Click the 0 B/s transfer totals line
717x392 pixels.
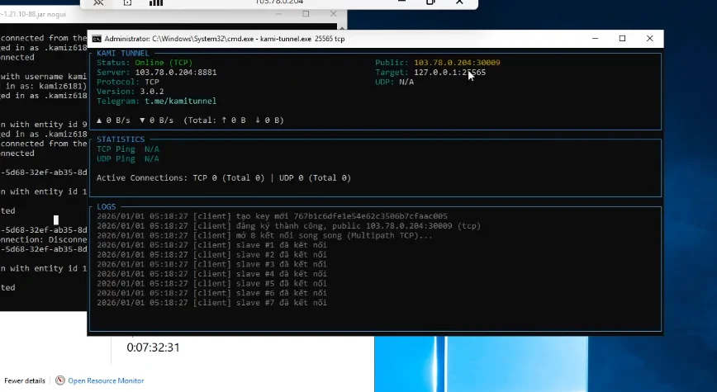click(x=190, y=120)
